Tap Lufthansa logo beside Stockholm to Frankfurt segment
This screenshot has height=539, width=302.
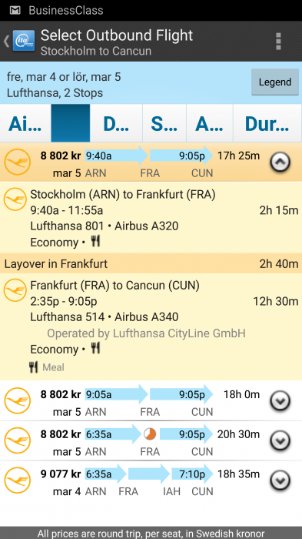click(x=15, y=199)
